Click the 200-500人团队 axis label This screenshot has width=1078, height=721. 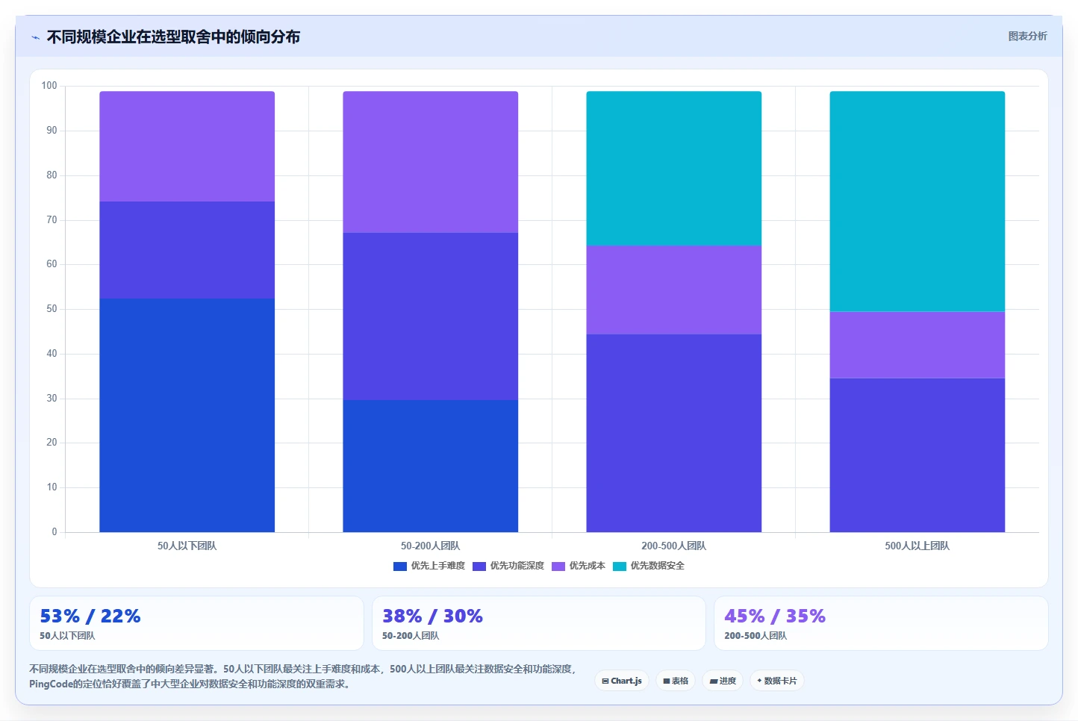click(674, 546)
